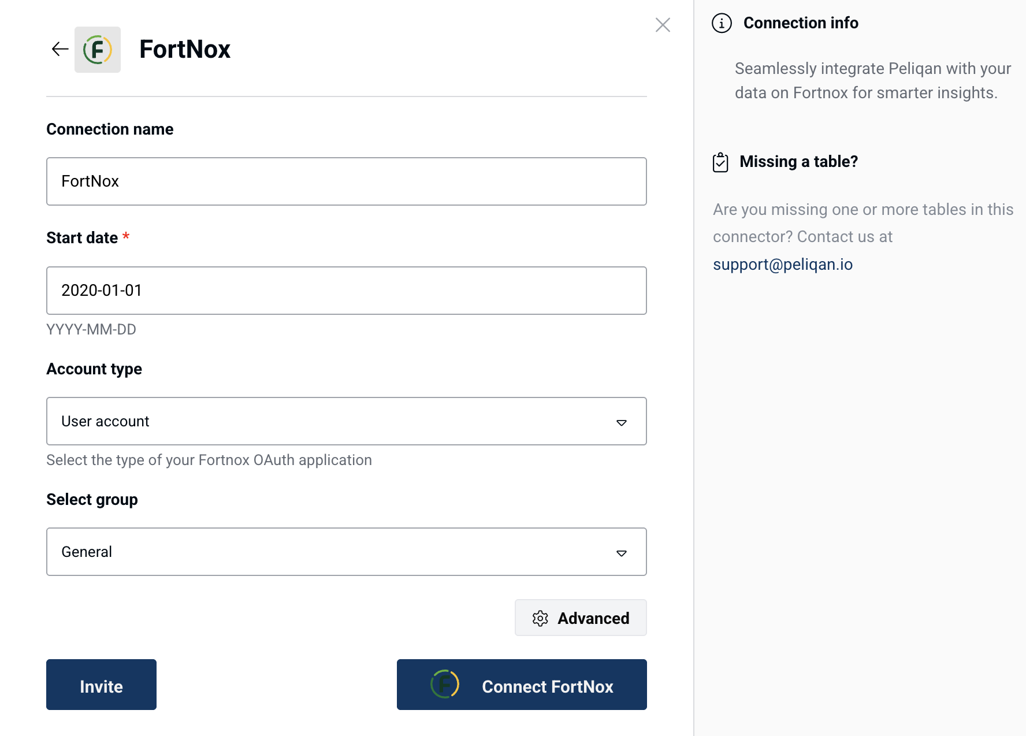Expand the Select group dropdown arrow

622,553
